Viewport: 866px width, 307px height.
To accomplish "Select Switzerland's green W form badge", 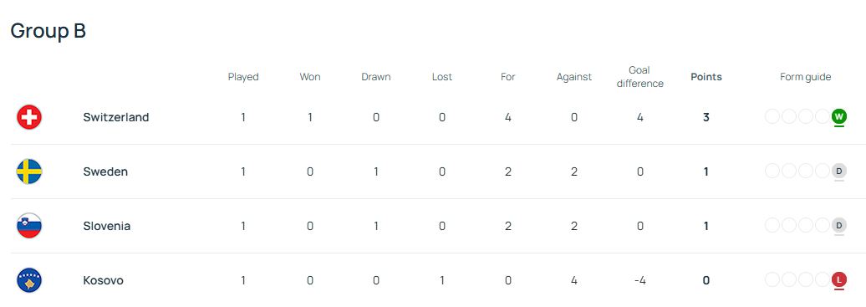I will point(839,117).
